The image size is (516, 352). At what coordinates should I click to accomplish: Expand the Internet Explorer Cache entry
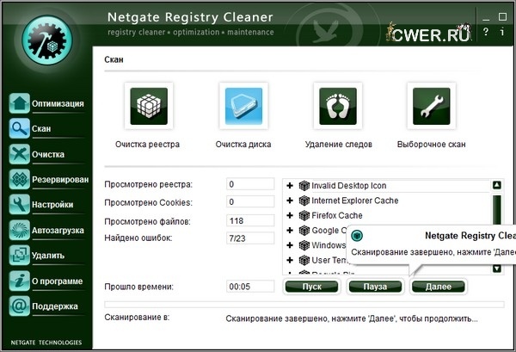290,201
